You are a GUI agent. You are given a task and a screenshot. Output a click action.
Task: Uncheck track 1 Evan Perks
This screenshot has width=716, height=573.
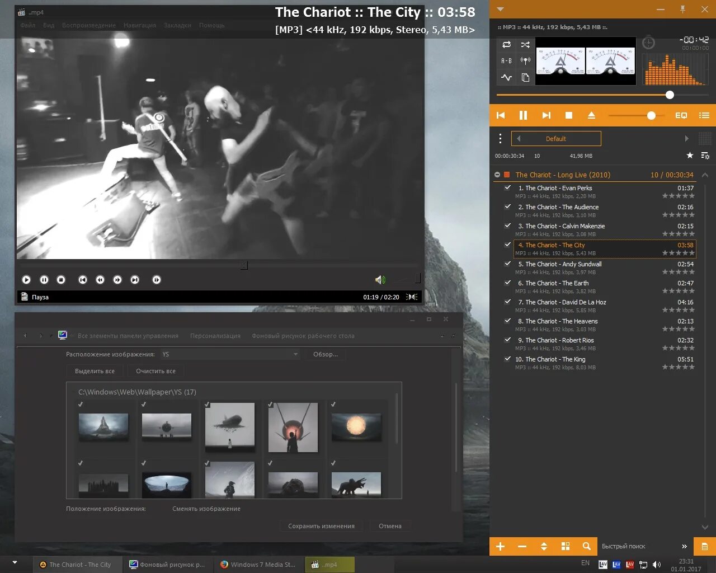point(507,188)
